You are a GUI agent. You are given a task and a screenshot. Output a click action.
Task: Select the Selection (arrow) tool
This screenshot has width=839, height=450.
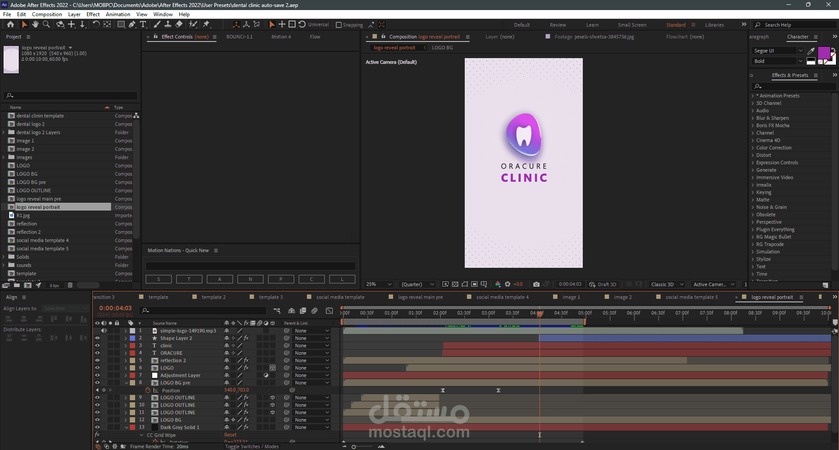pyautogui.click(x=24, y=24)
